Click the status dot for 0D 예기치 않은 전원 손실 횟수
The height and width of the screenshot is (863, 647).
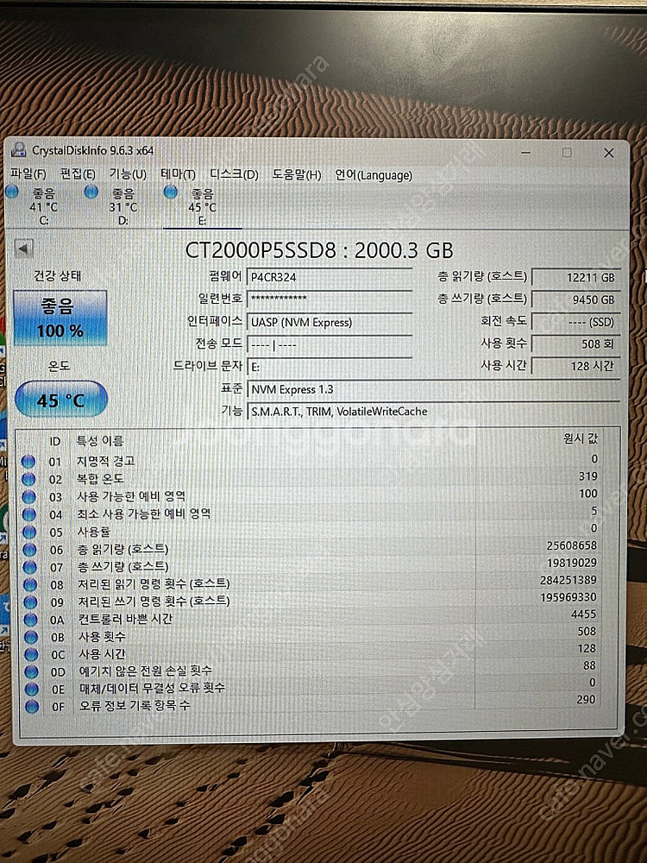(31, 672)
